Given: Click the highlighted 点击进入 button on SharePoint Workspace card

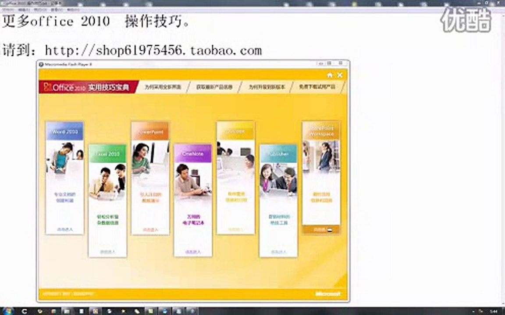Looking at the screenshot, I should point(321,230).
